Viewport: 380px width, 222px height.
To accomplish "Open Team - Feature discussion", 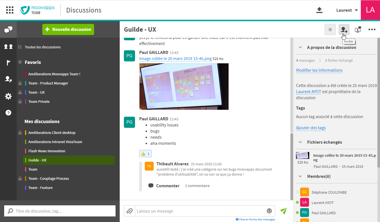I will point(40,188).
